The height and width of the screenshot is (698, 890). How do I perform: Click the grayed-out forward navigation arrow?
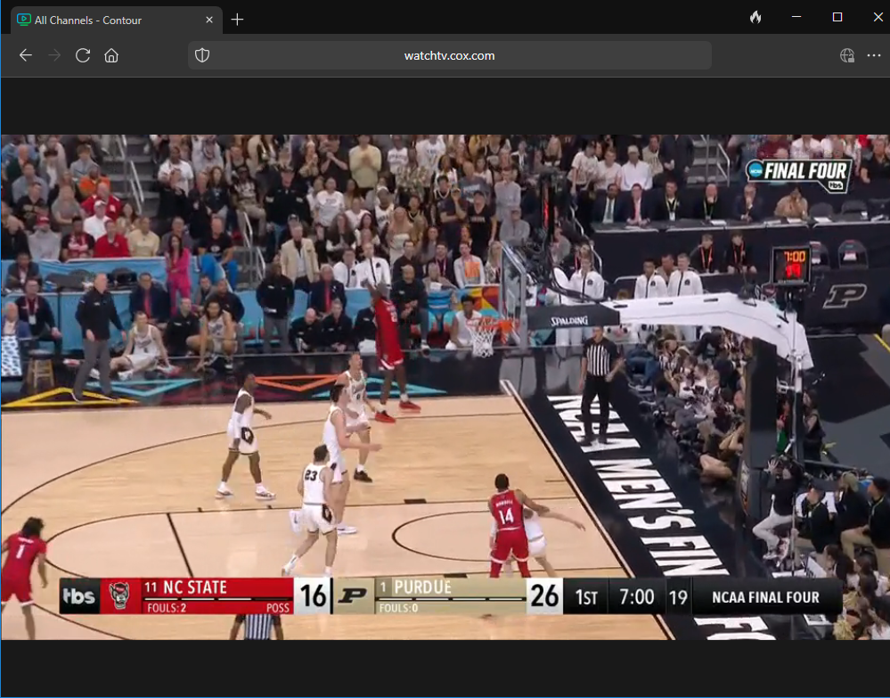click(54, 55)
